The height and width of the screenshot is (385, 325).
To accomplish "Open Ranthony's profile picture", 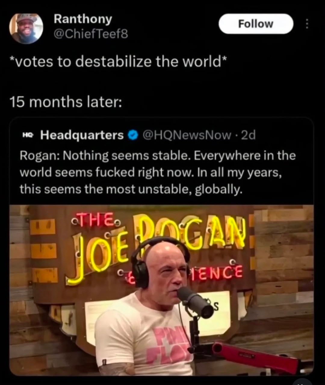I will (x=26, y=28).
